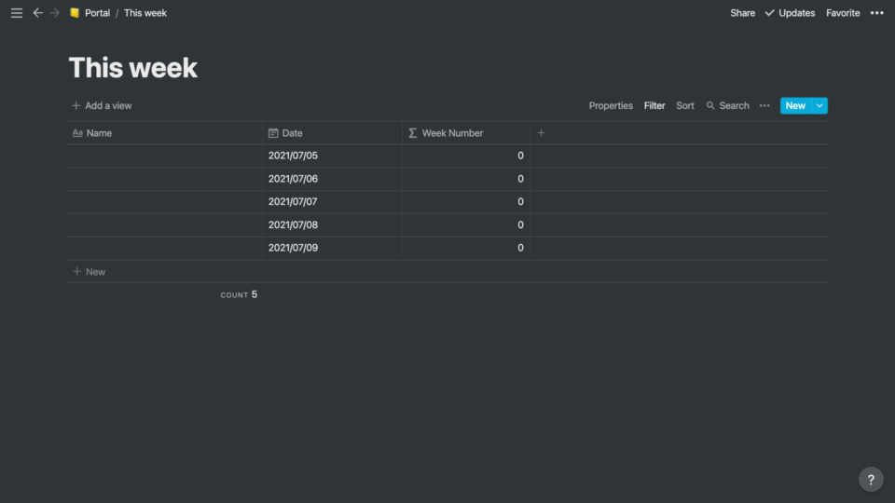Open database view three-dot options
895x503 pixels.
[x=764, y=105]
